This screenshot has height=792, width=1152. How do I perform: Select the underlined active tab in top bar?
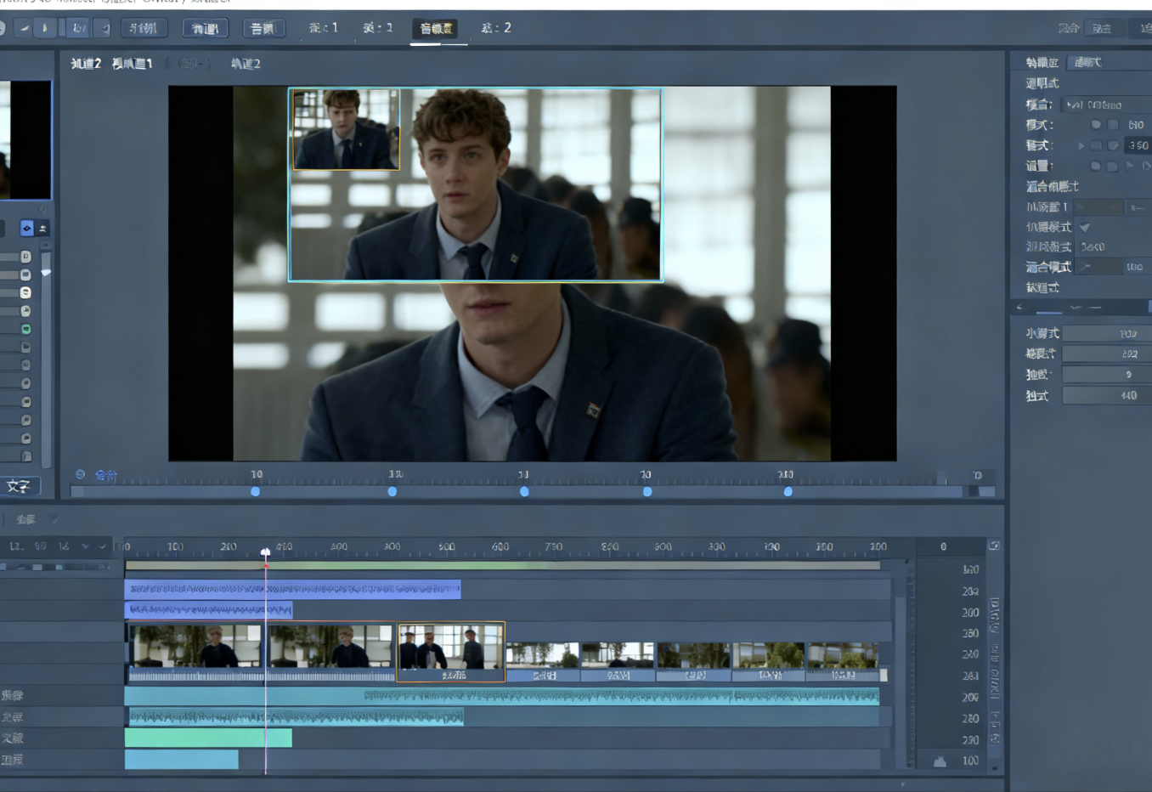437,29
